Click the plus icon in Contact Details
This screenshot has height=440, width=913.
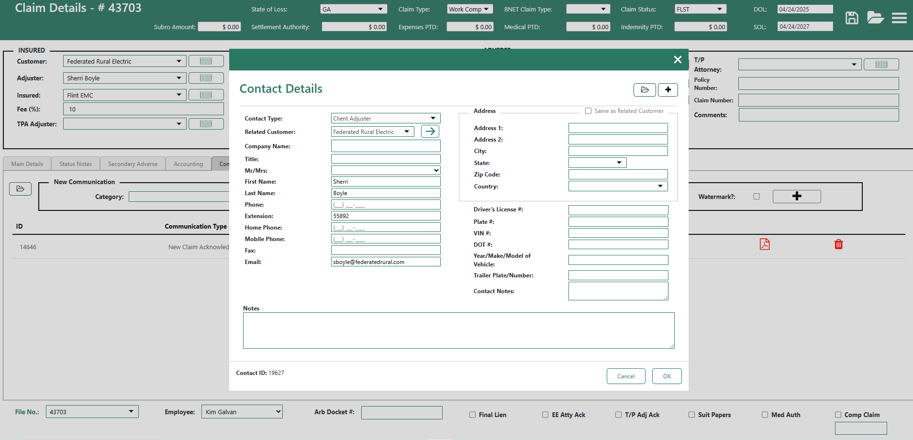668,90
